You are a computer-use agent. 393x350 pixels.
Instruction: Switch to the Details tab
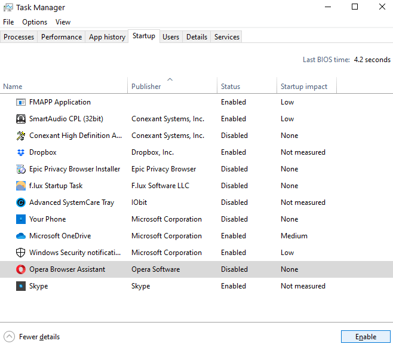pos(196,37)
